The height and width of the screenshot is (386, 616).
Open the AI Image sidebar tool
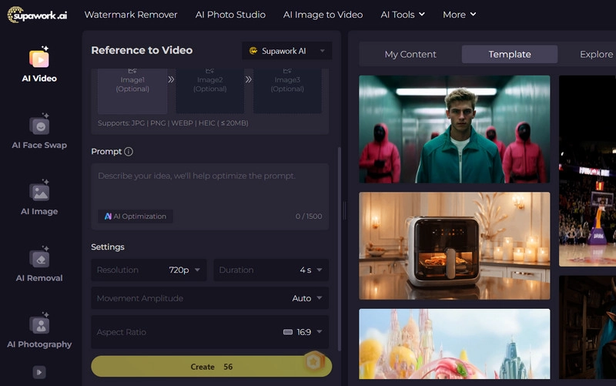(x=39, y=197)
